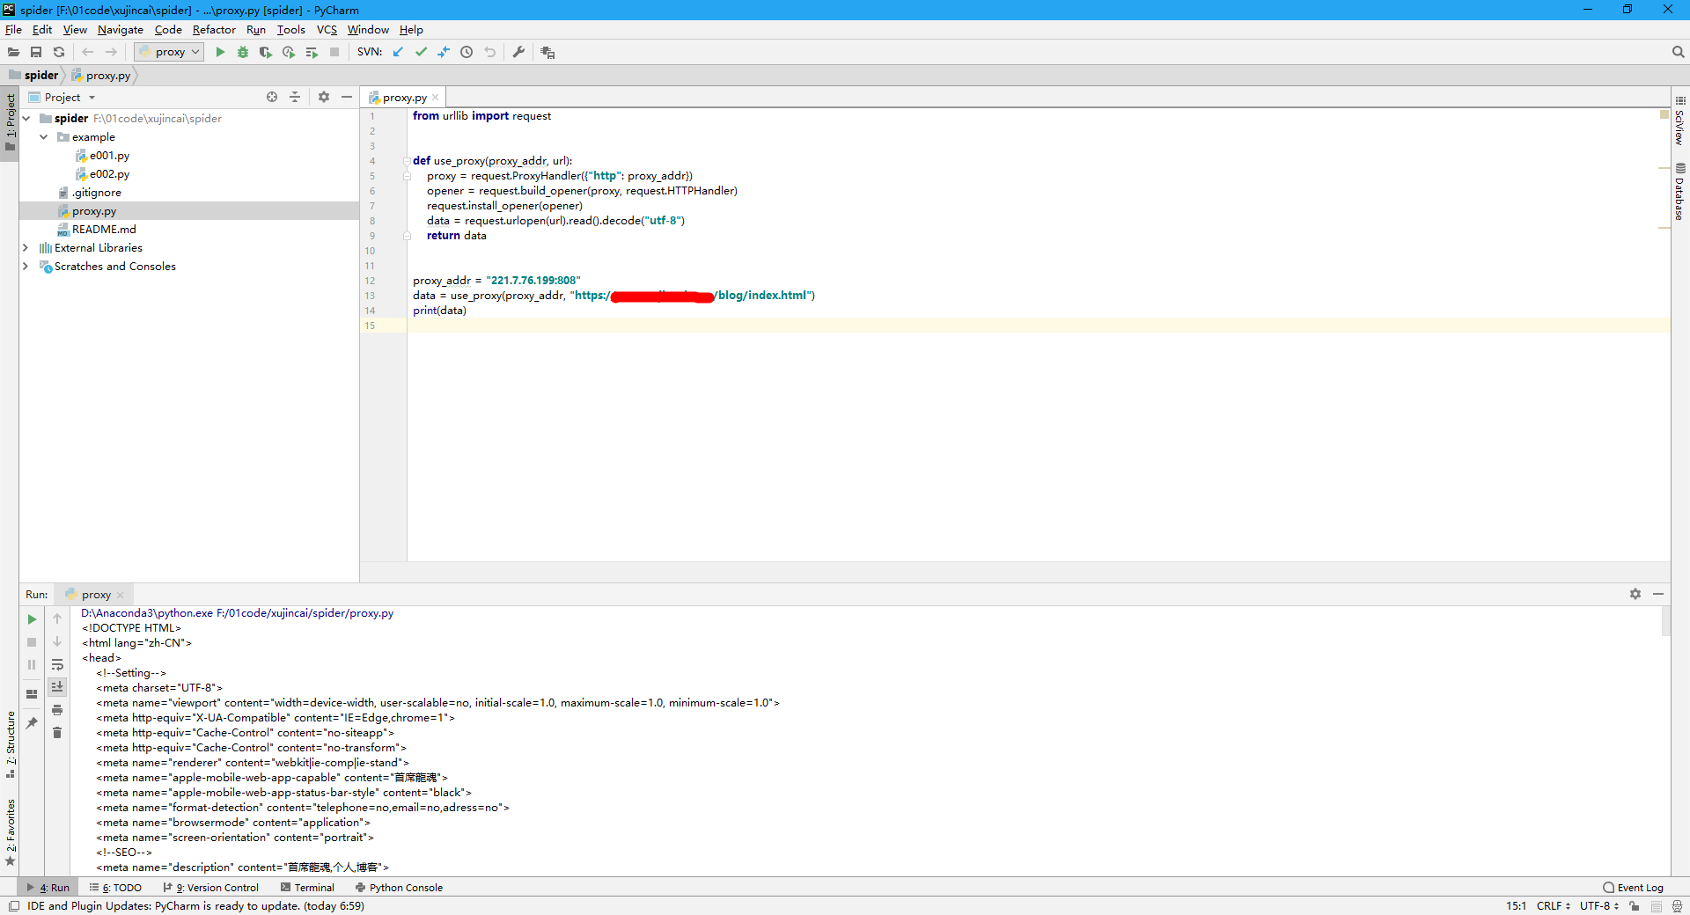Toggle the SciView side panel
Viewport: 1690px width, 915px height.
pos(1680,120)
